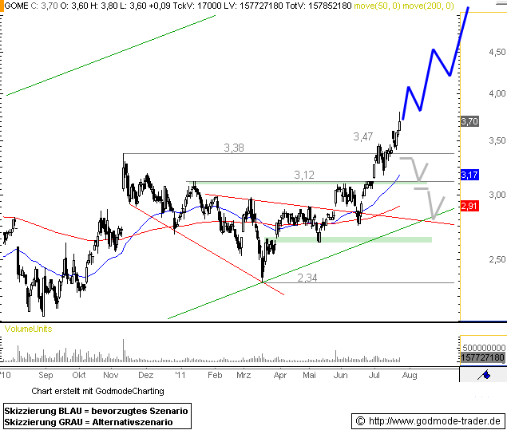This screenshot has width=507, height=430.
Task: Click the red 2,91 moving average label
Action: pos(469,206)
